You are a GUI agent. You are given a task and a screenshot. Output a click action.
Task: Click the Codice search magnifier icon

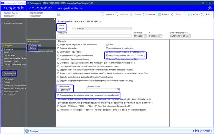coord(74,29)
